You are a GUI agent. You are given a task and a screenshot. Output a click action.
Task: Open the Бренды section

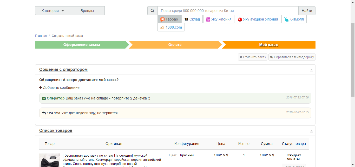[87, 11]
